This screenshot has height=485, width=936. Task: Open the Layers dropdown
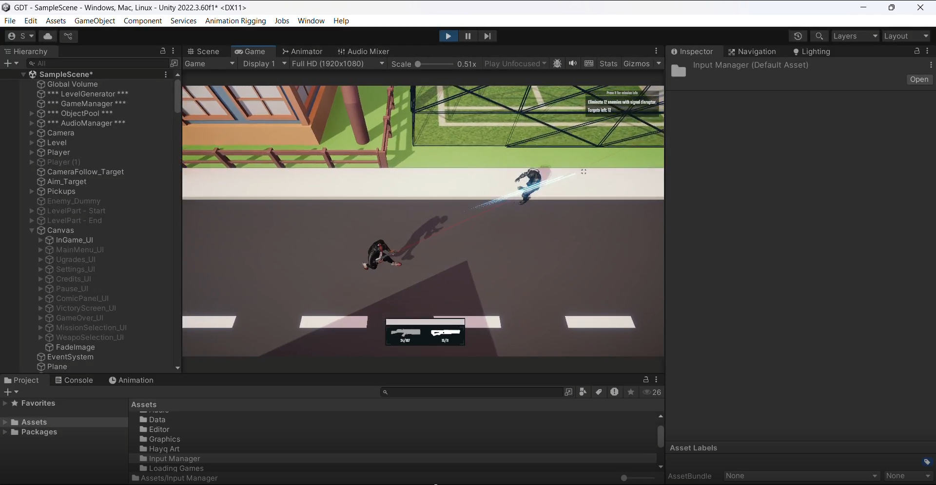click(x=856, y=36)
